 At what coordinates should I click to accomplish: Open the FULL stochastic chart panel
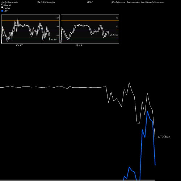(90, 29)
